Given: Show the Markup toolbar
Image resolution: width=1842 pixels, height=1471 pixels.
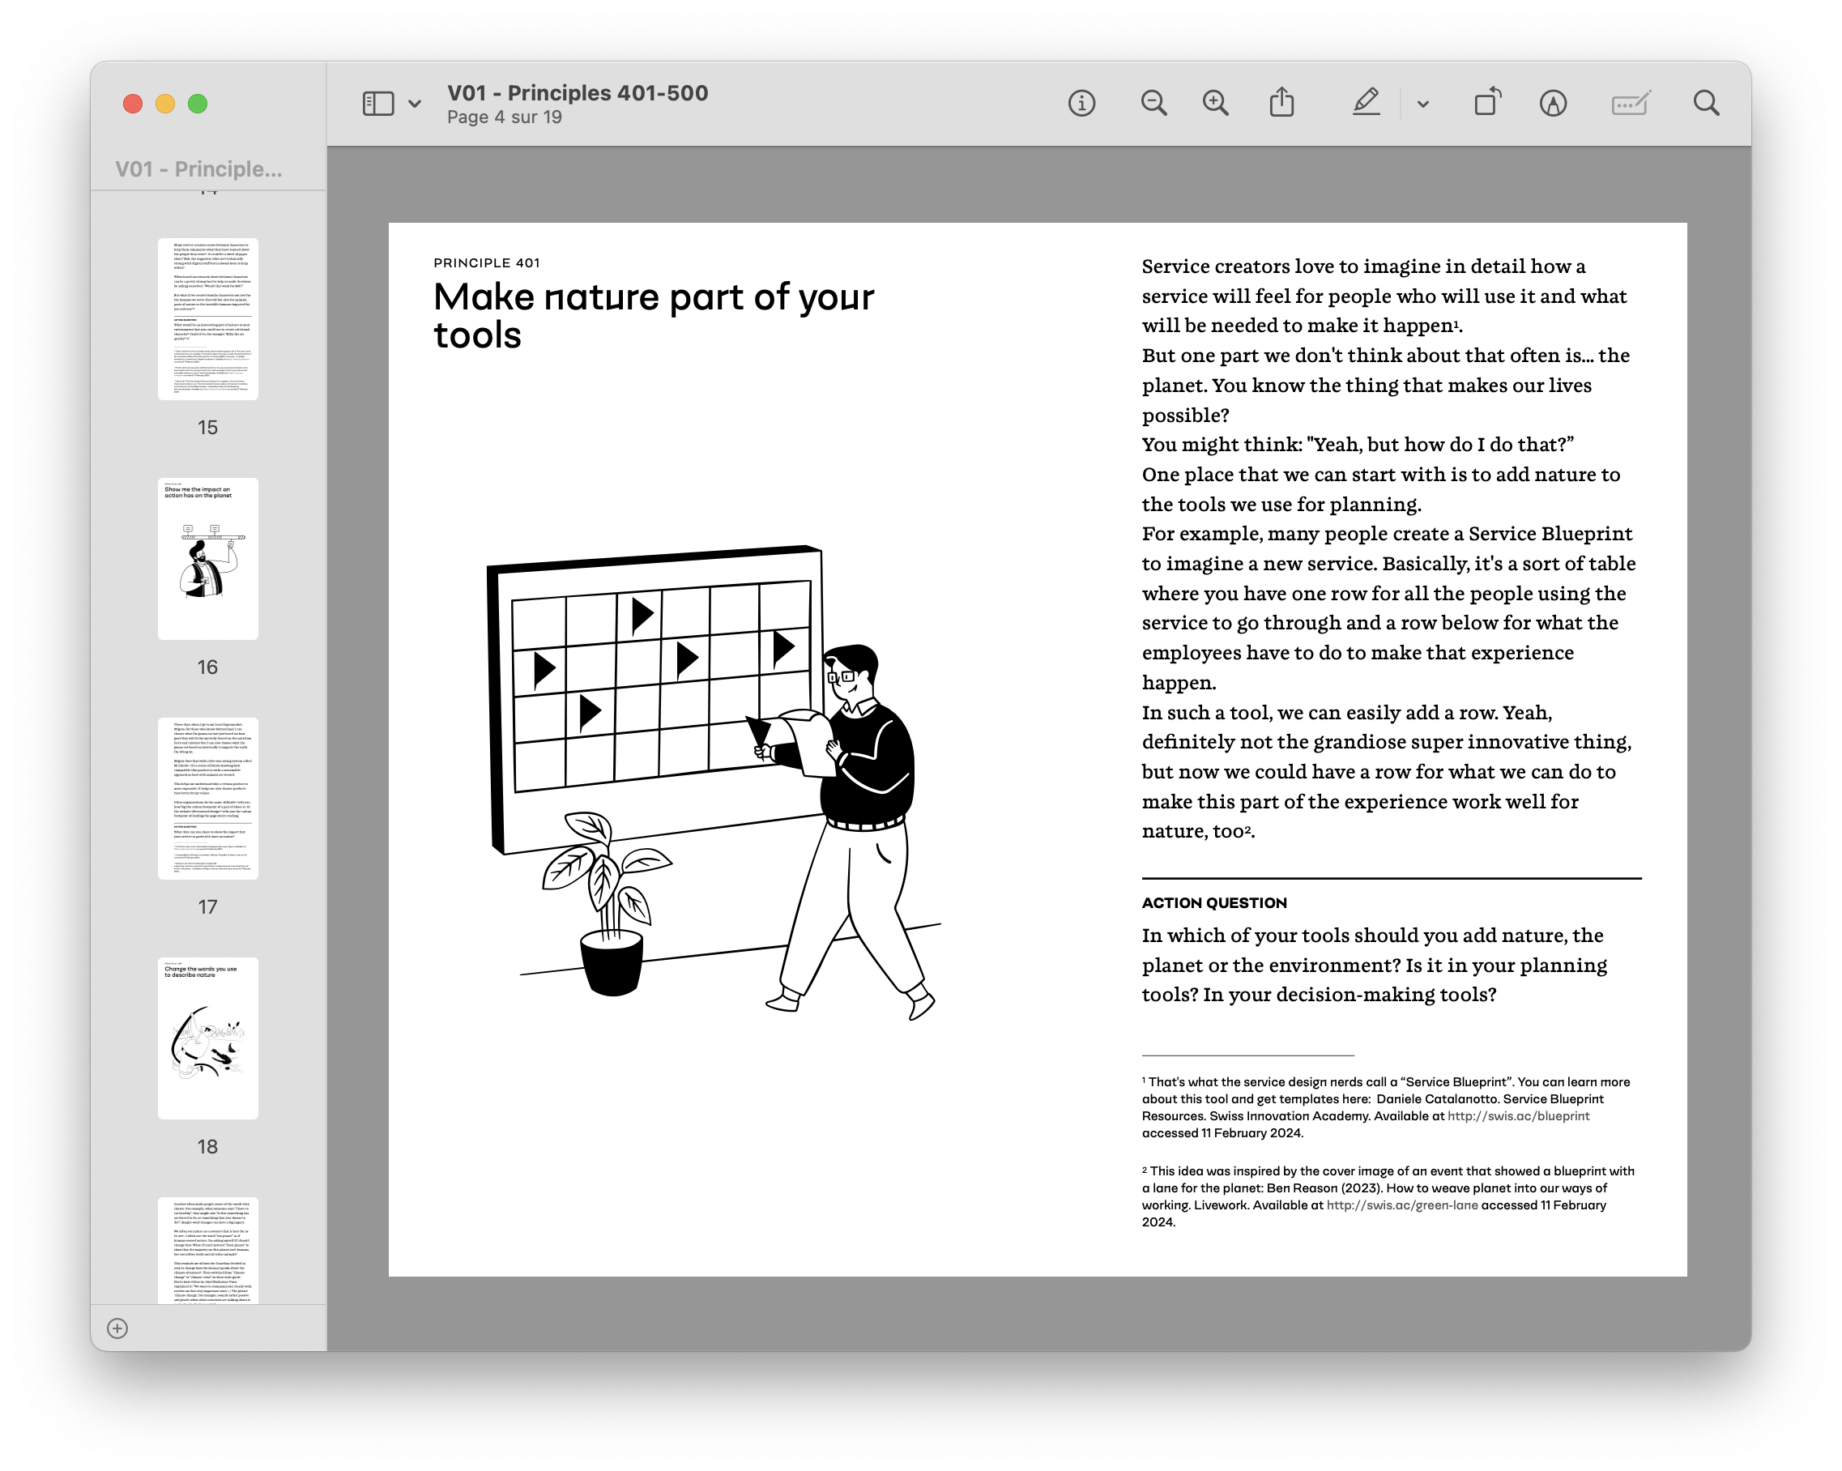Looking at the screenshot, I should [1552, 104].
